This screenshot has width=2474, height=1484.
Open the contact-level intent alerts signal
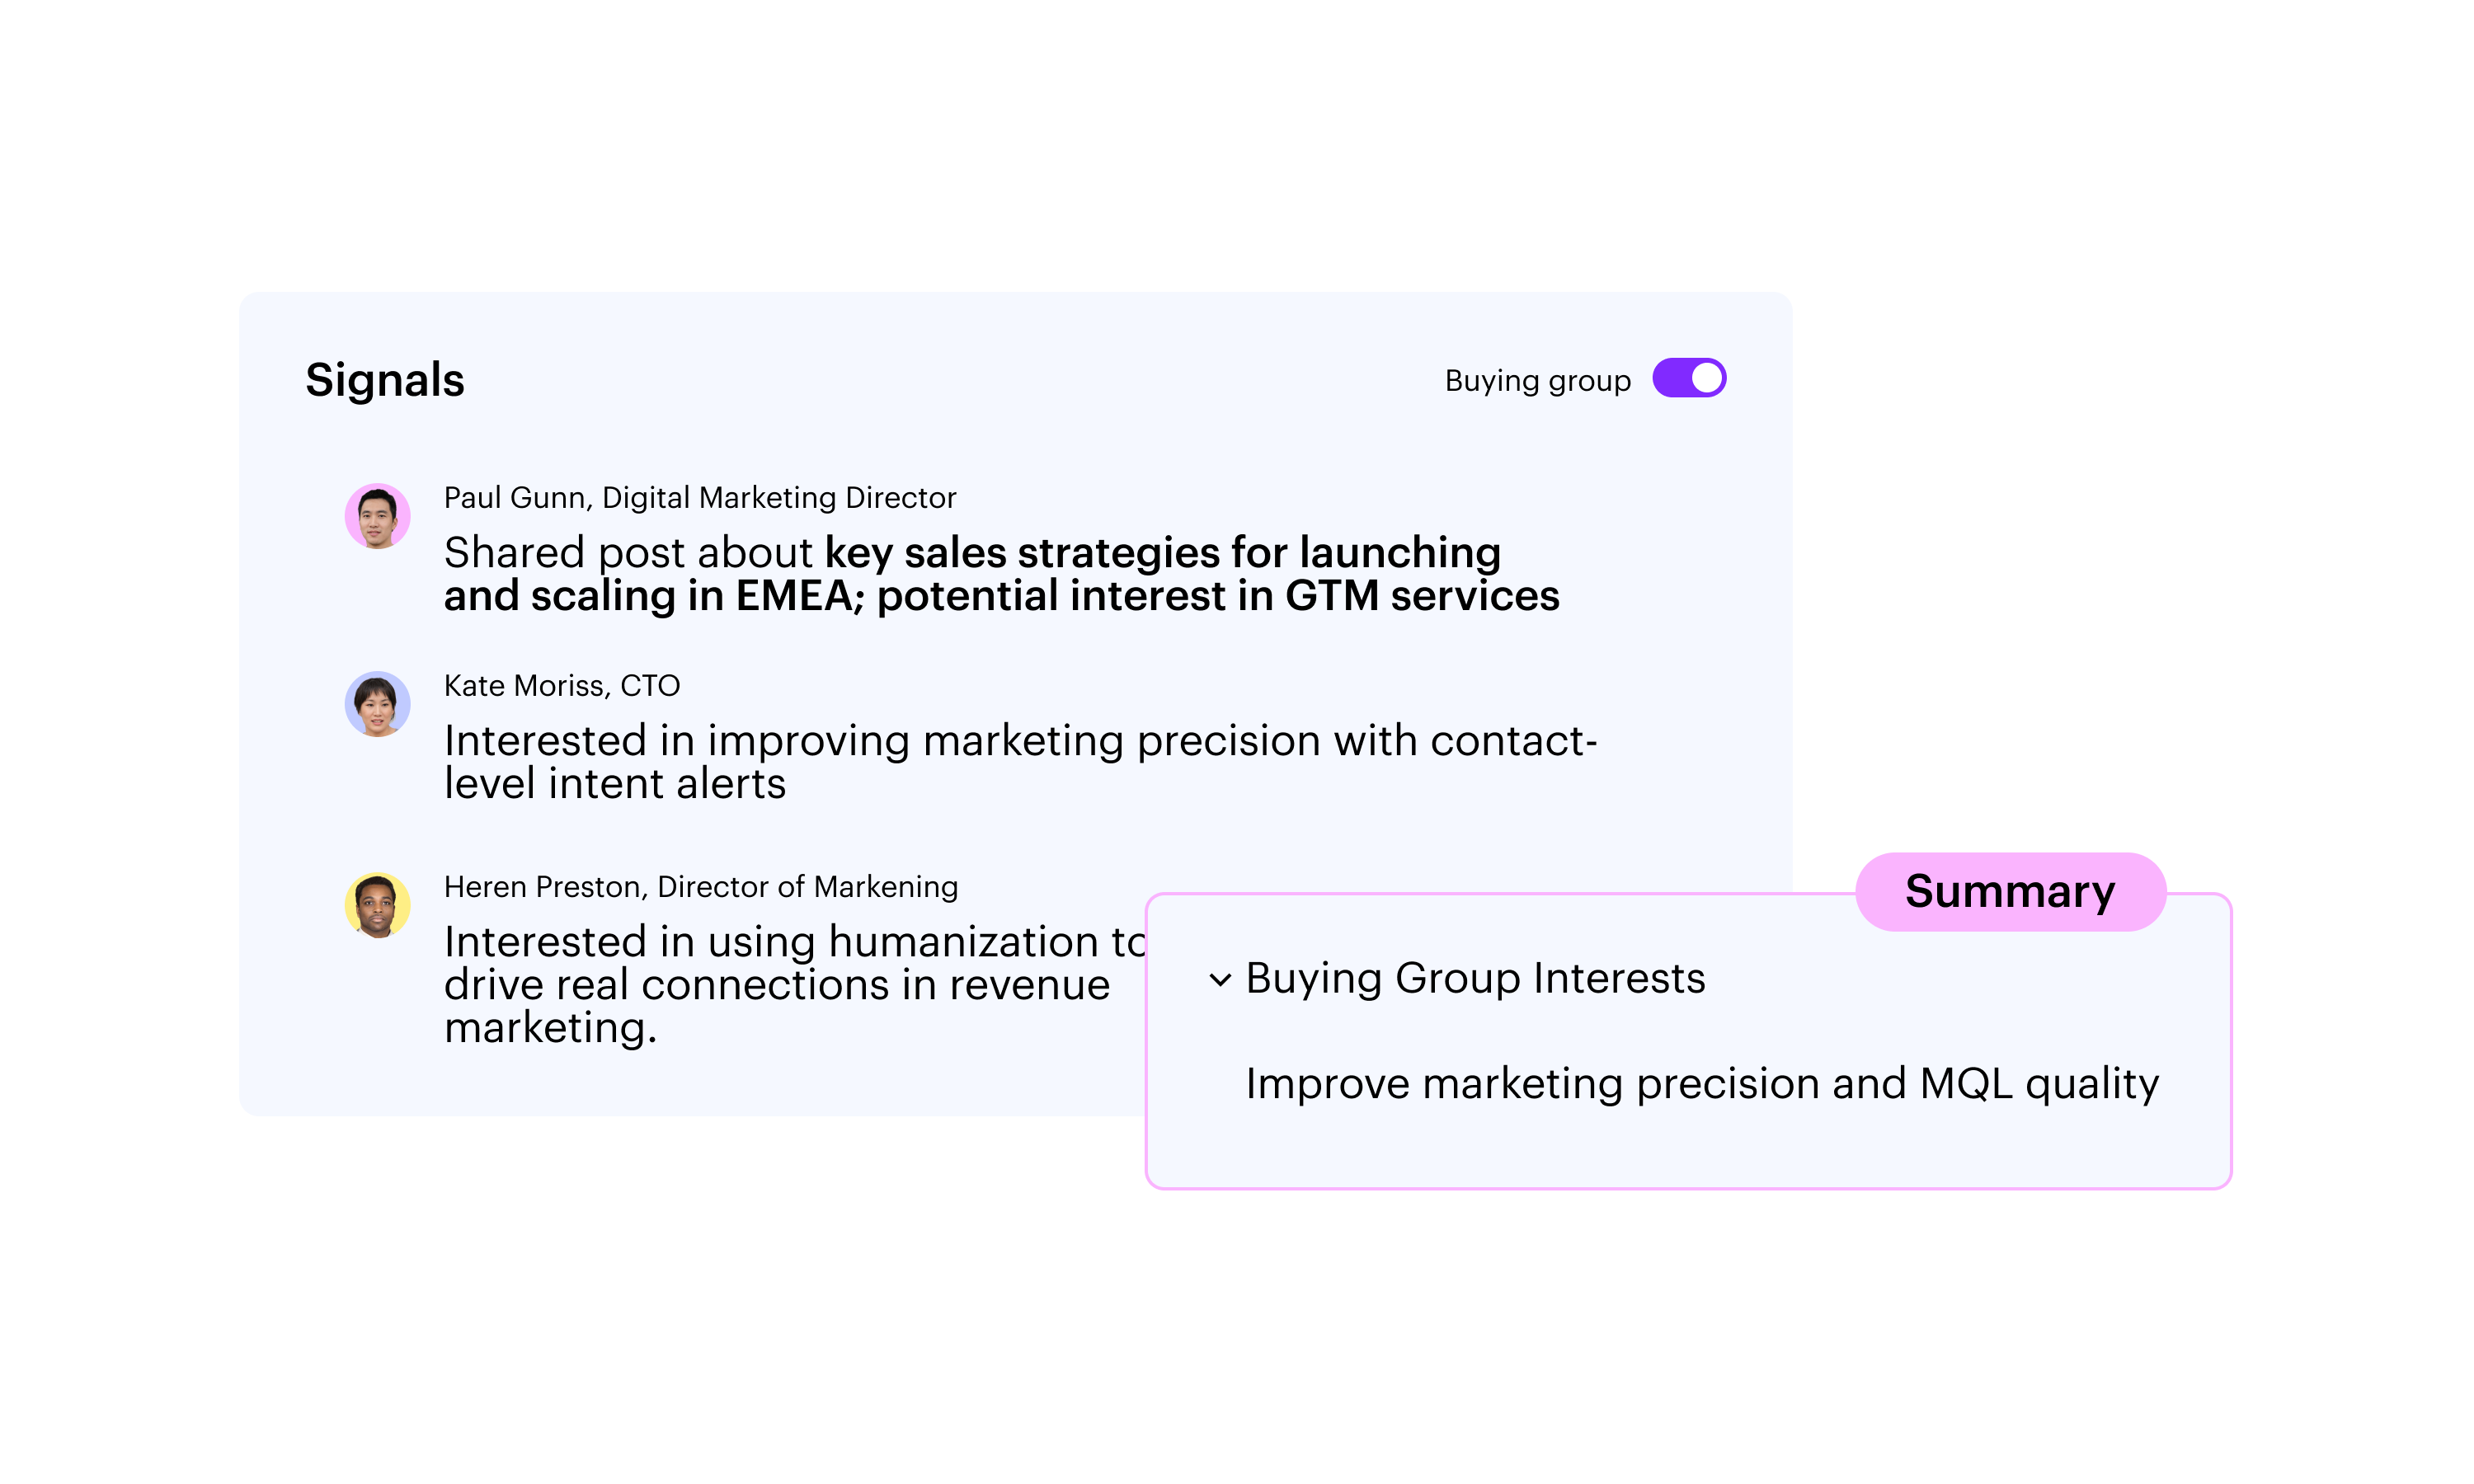click(x=1020, y=762)
